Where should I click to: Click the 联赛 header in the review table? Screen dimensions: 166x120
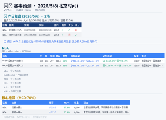[5, 25]
